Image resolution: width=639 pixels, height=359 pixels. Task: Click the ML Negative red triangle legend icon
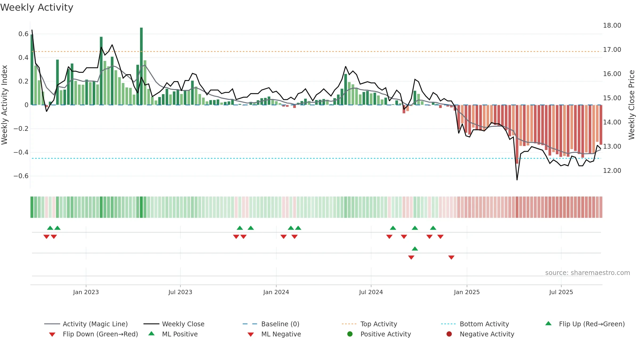click(251, 335)
